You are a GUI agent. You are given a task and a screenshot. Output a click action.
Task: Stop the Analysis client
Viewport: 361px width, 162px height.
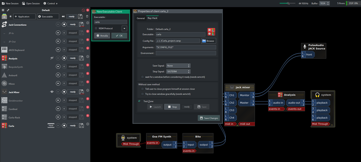[x=64, y=58]
